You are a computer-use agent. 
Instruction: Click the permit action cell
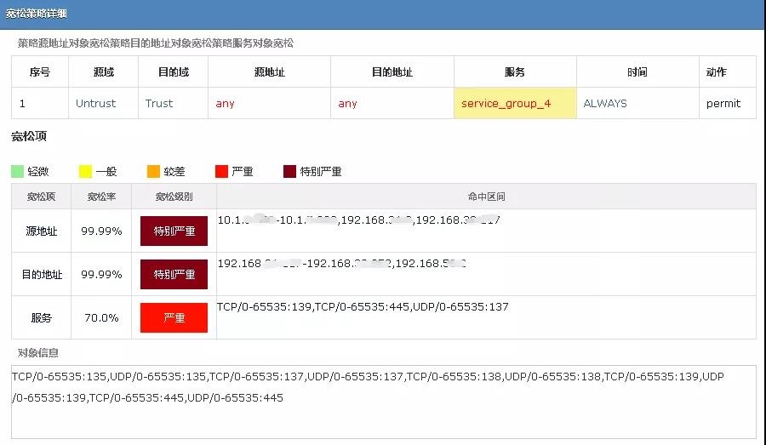coord(723,104)
